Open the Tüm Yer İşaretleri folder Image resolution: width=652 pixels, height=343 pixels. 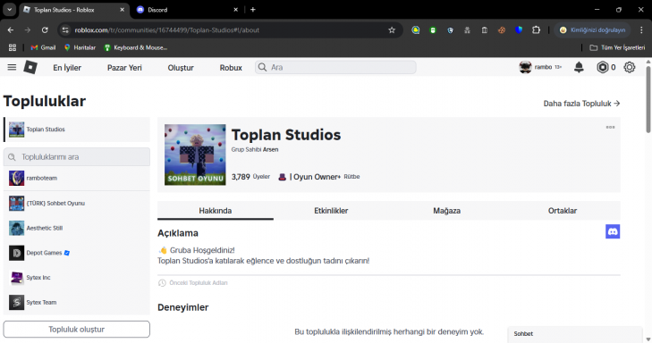point(617,47)
